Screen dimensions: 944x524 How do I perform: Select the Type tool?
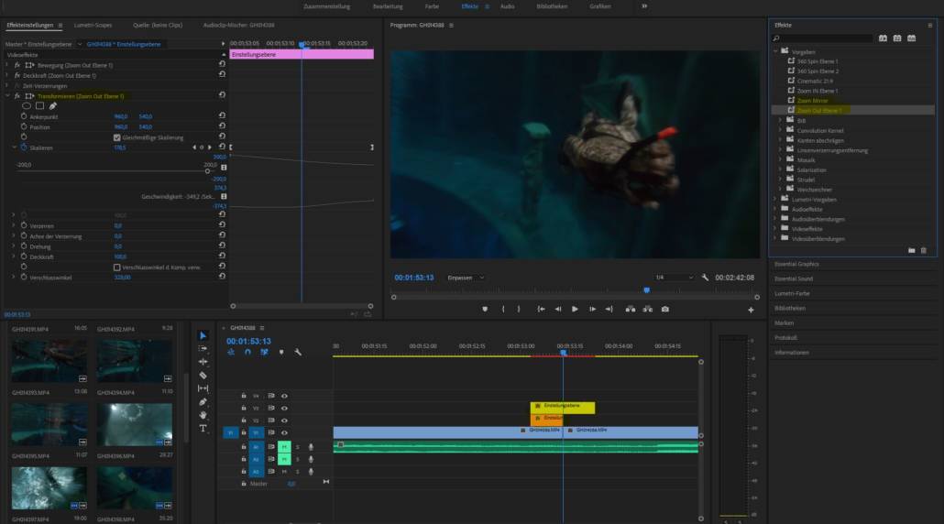(203, 429)
